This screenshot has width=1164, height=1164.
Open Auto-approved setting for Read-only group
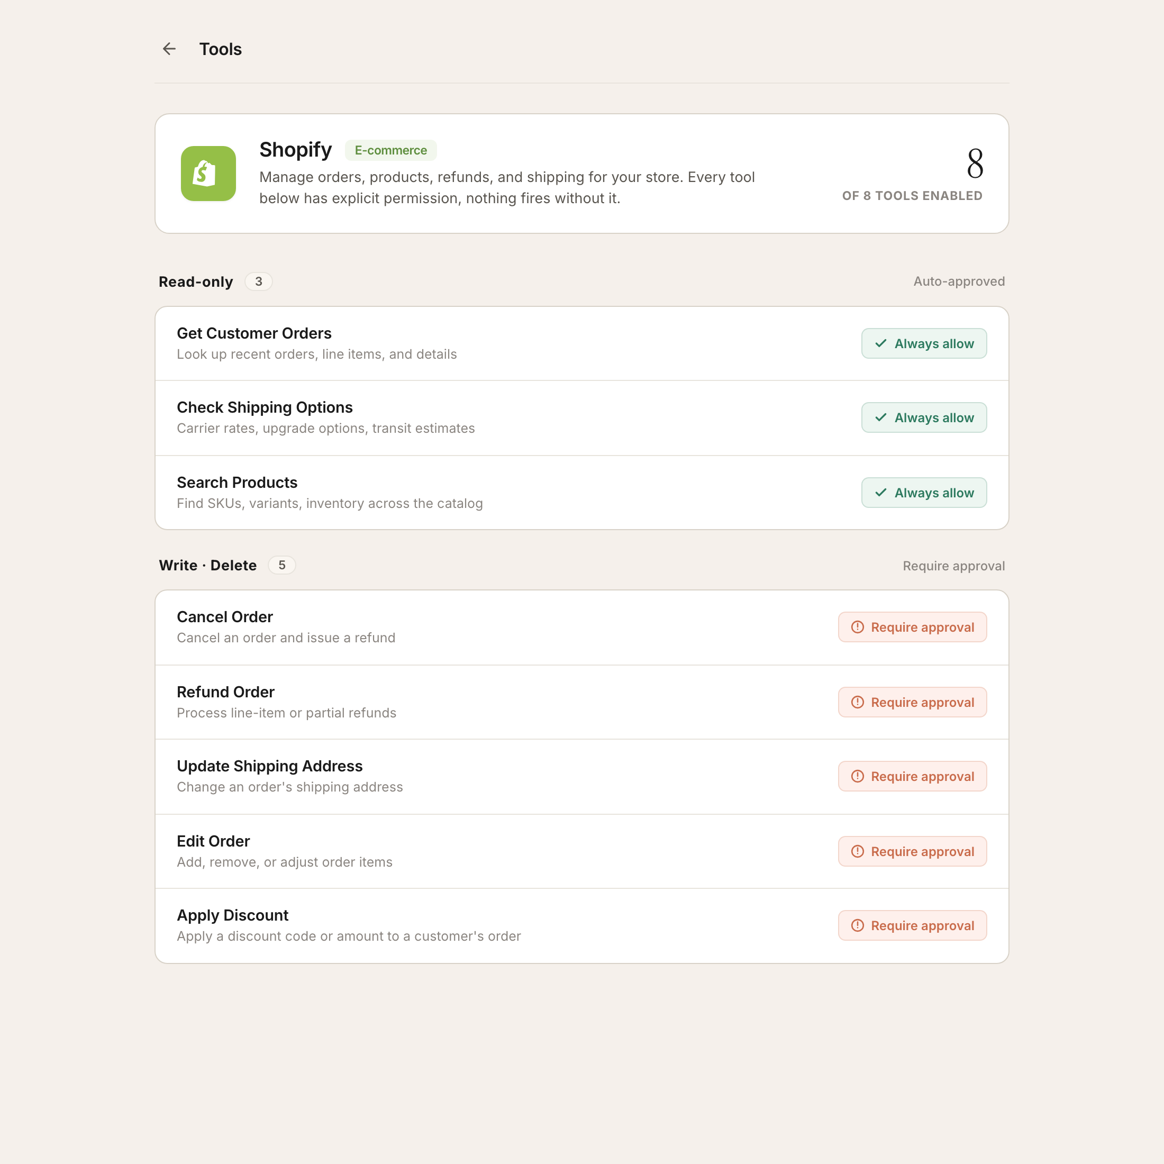click(959, 281)
